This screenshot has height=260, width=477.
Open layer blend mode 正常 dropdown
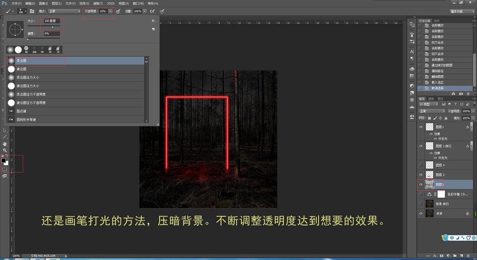pyautogui.click(x=432, y=111)
